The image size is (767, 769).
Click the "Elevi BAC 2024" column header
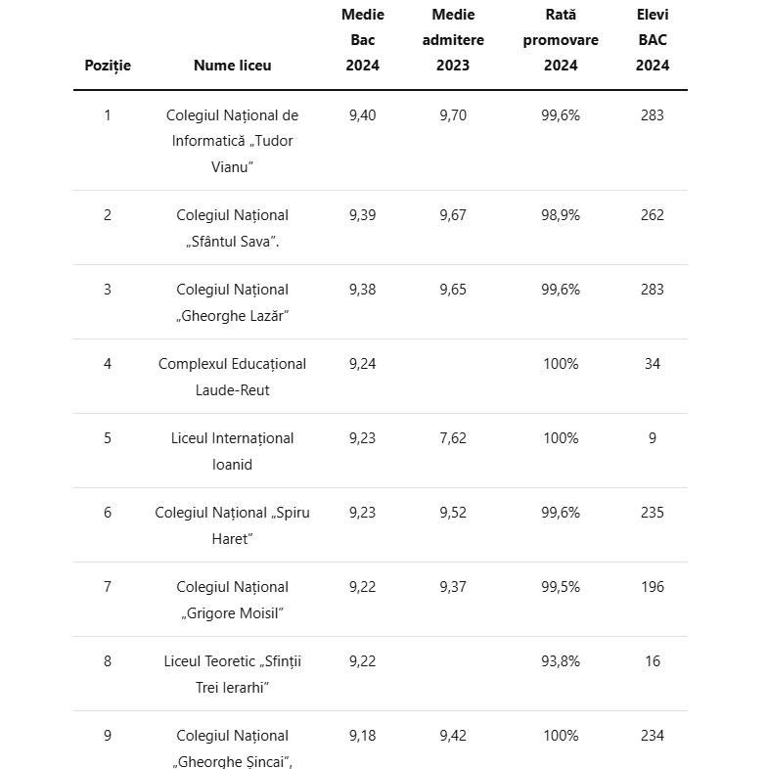pos(653,40)
